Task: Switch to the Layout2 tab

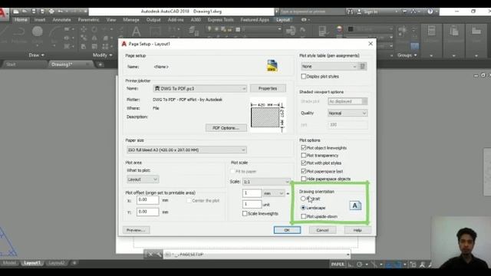Action: coord(57,263)
